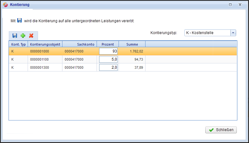Sort by Kontierungsobjekt column header
249x143 pixels.
[x=45, y=44]
